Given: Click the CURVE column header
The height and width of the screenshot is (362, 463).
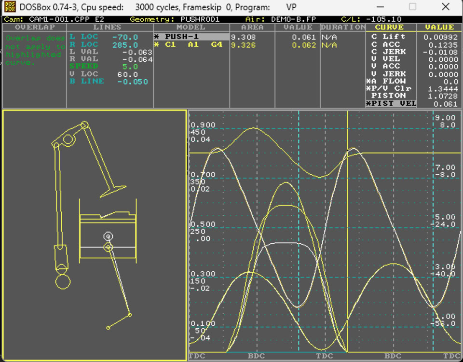Looking at the screenshot, I should pos(390,28).
